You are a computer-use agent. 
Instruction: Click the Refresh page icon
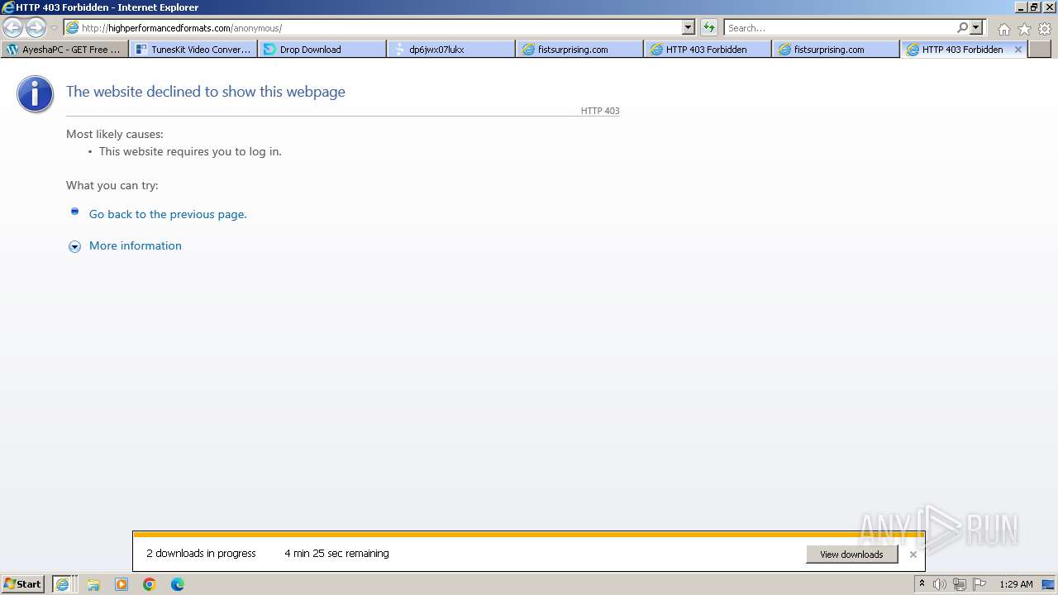[708, 27]
